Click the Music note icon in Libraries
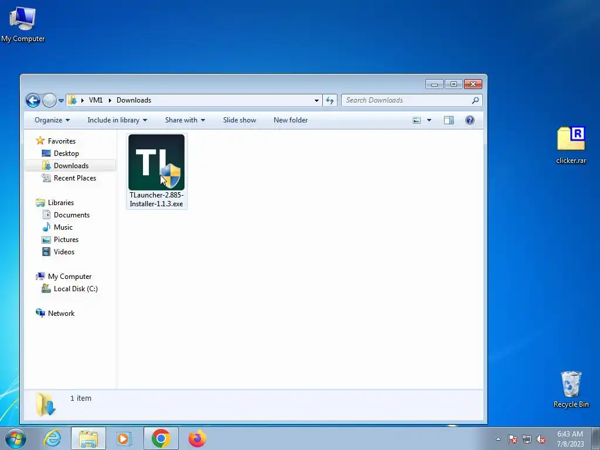The image size is (600, 450). 46,227
